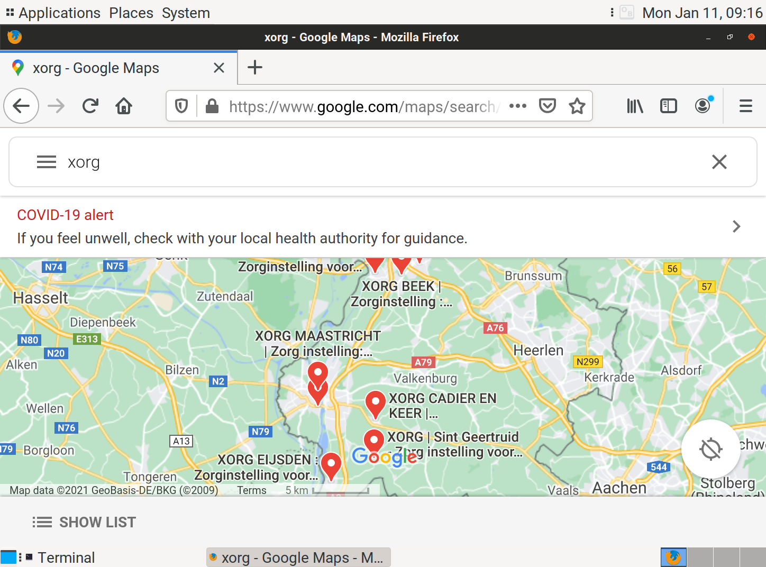Bookmark this page with the star
Screen dimensions: 766x567
click(577, 106)
